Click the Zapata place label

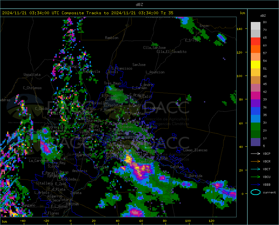[x=76, y=193]
